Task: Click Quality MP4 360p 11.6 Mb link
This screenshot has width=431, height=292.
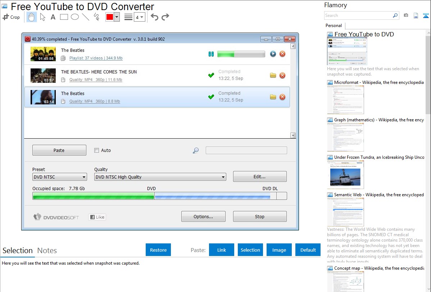Action: [x=96, y=80]
